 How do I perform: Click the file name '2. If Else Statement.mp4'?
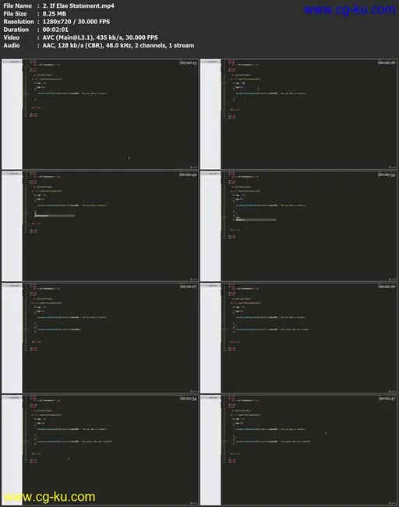click(x=78, y=5)
